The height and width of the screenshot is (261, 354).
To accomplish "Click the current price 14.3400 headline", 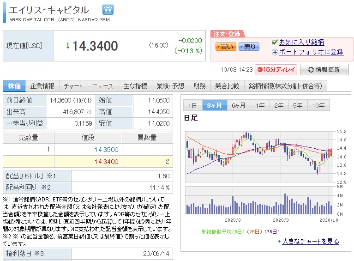I will pos(95,46).
